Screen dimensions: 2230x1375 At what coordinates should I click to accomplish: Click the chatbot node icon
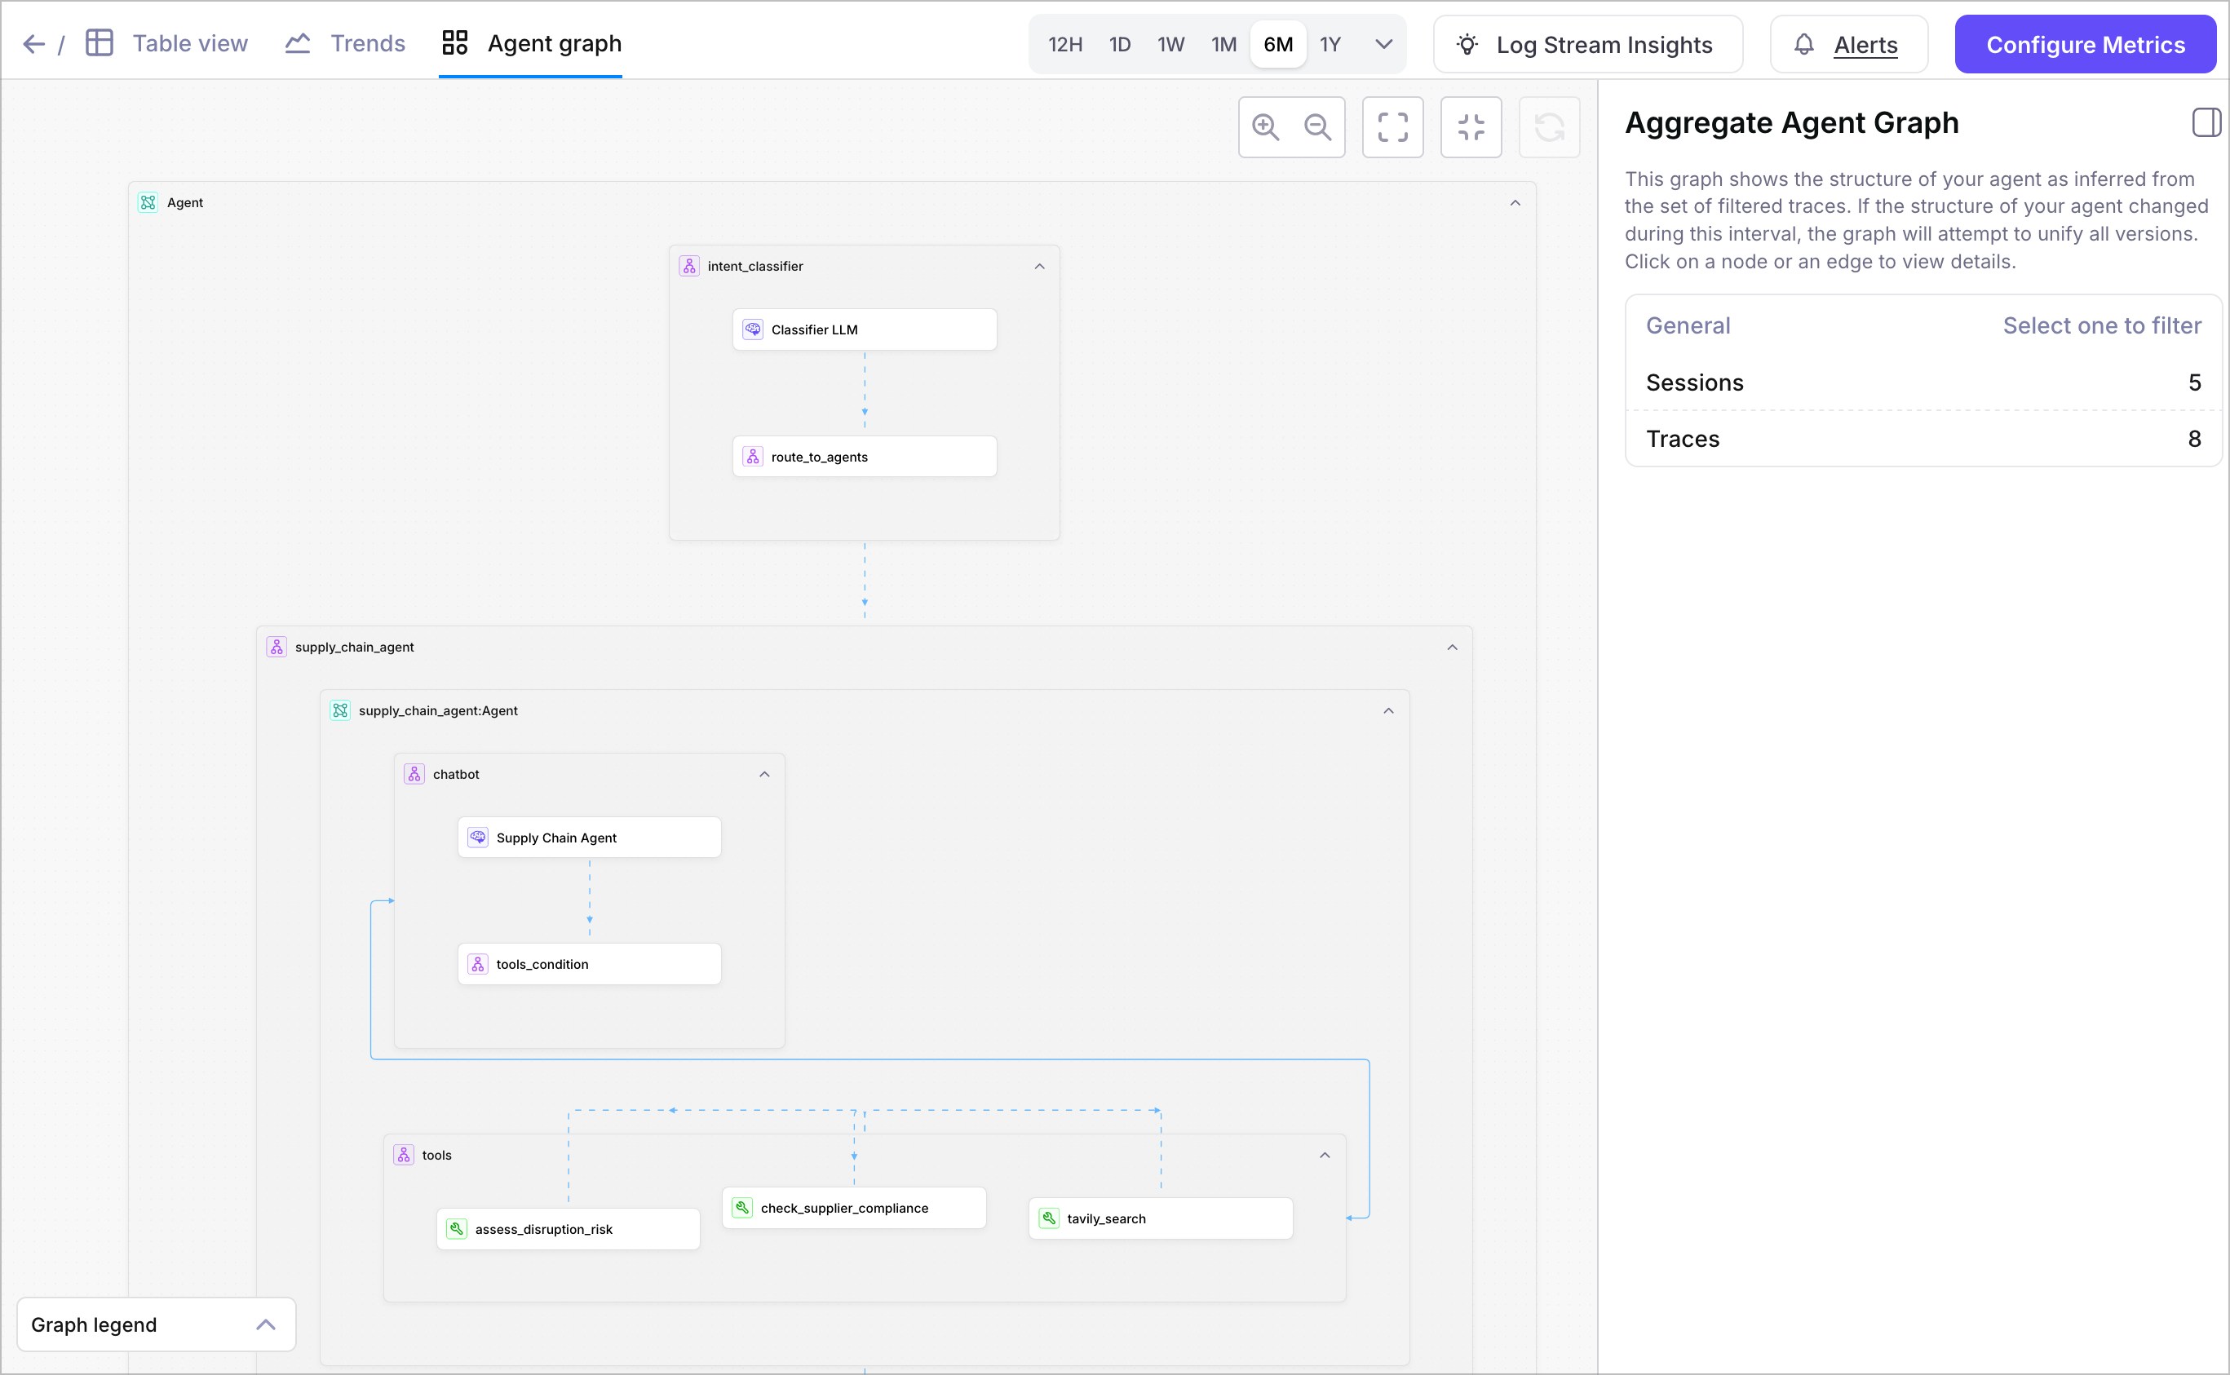pos(414,774)
